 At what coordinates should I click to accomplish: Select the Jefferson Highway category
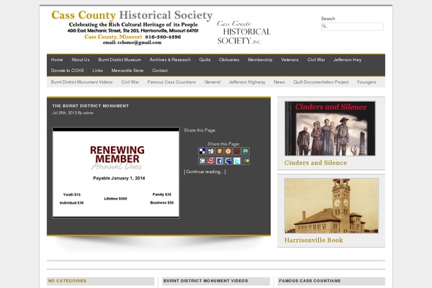click(x=247, y=82)
